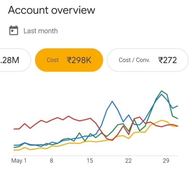Click the 8 date label on the axis
The height and width of the screenshot is (174, 192).
click(x=51, y=161)
